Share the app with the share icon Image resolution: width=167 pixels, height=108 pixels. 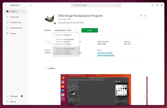tap(141, 16)
